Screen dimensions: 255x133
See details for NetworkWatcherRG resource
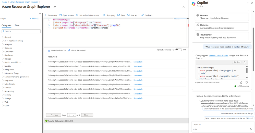coord(138,98)
